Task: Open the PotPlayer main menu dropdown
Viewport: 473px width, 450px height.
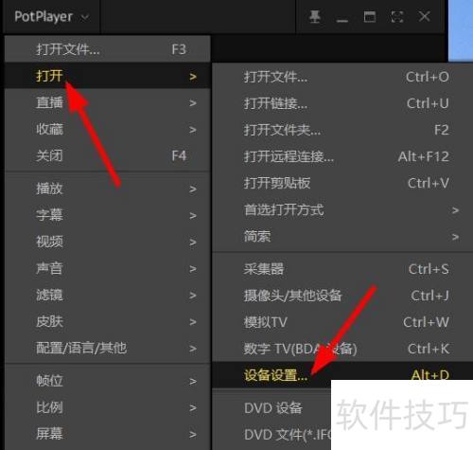Action: [x=51, y=17]
